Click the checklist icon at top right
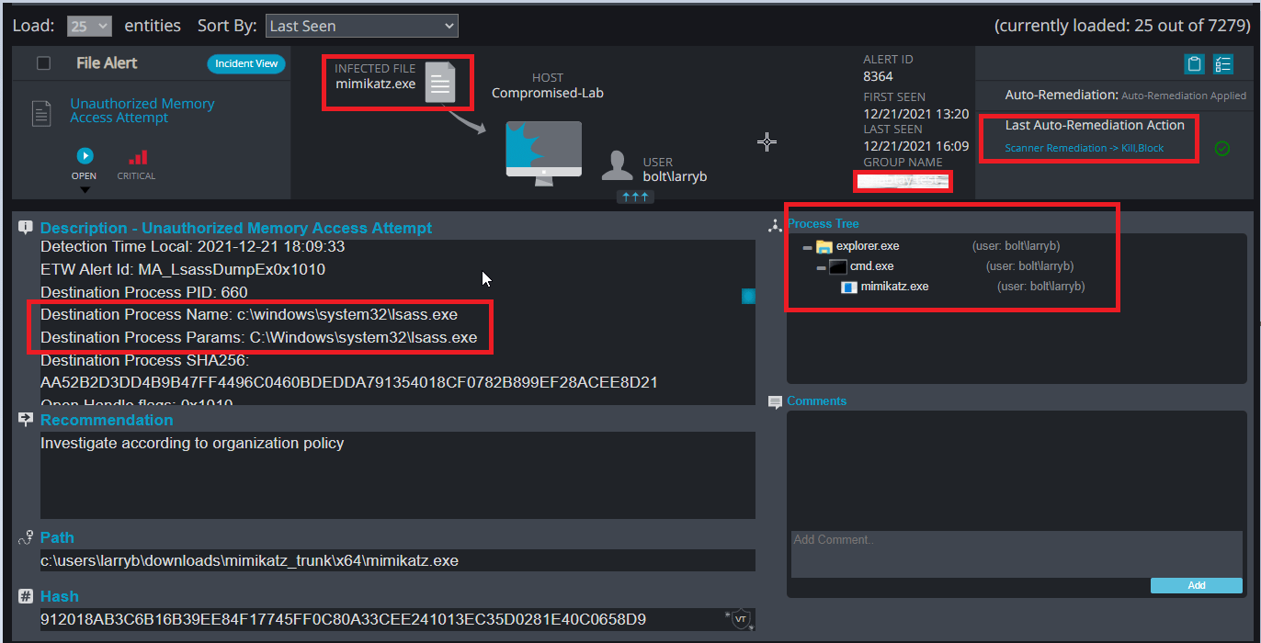The width and height of the screenshot is (1261, 643). click(x=1222, y=63)
